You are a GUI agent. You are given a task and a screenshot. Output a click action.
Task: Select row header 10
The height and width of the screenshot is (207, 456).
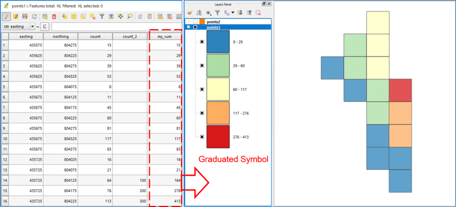tap(5, 139)
